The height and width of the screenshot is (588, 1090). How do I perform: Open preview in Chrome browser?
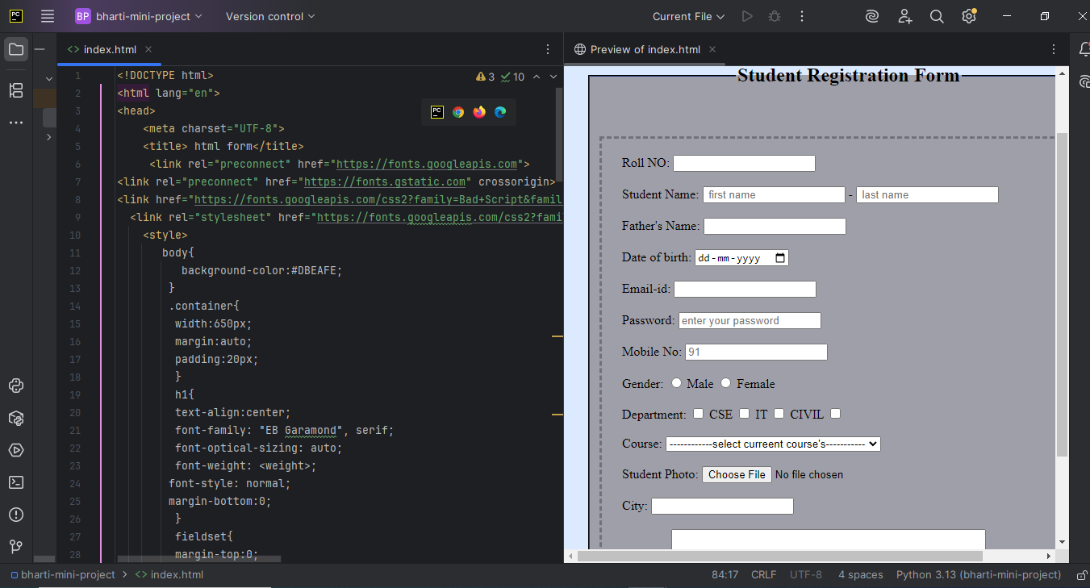point(457,112)
